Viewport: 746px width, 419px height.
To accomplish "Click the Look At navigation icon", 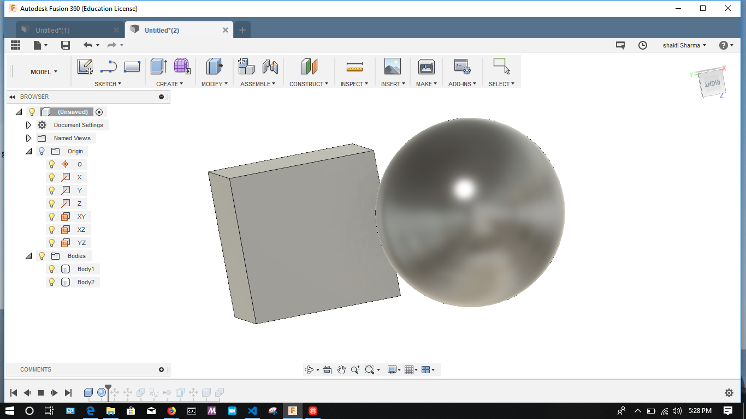I will coord(327,370).
